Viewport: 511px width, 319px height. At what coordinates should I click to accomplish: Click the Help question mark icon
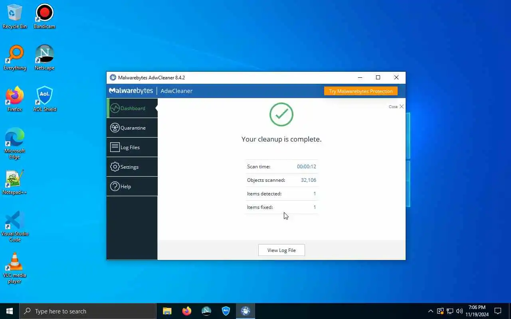click(115, 186)
